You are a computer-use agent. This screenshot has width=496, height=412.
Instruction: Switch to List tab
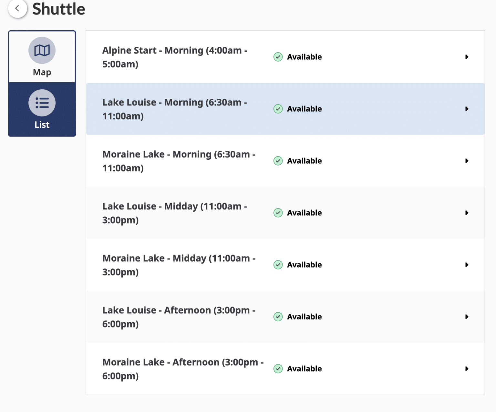(42, 110)
